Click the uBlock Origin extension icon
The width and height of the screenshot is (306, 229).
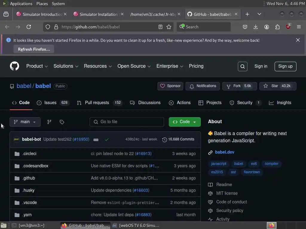click(x=288, y=27)
